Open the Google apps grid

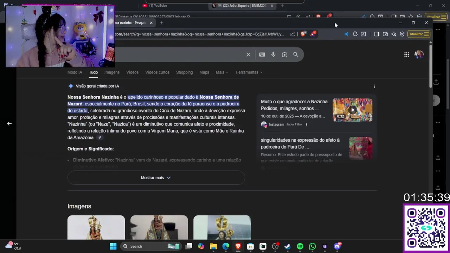coord(406,54)
